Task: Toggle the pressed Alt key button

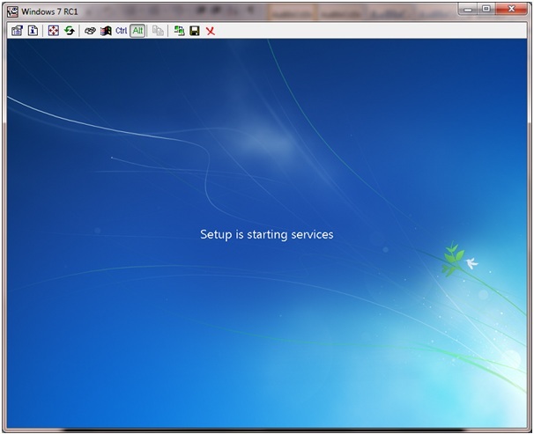Action: coord(137,31)
